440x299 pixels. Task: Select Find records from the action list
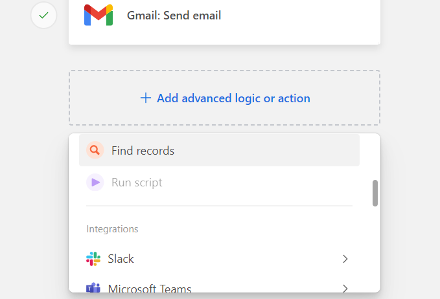(x=143, y=151)
